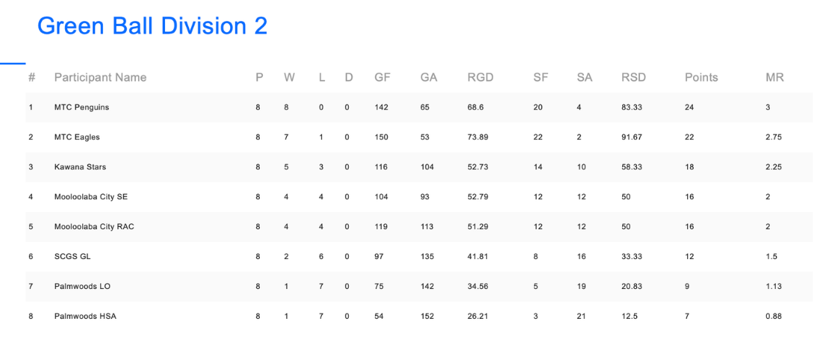Open Palmwoods LO participant
This screenshot has height=339, width=817.
pyautogui.click(x=82, y=286)
